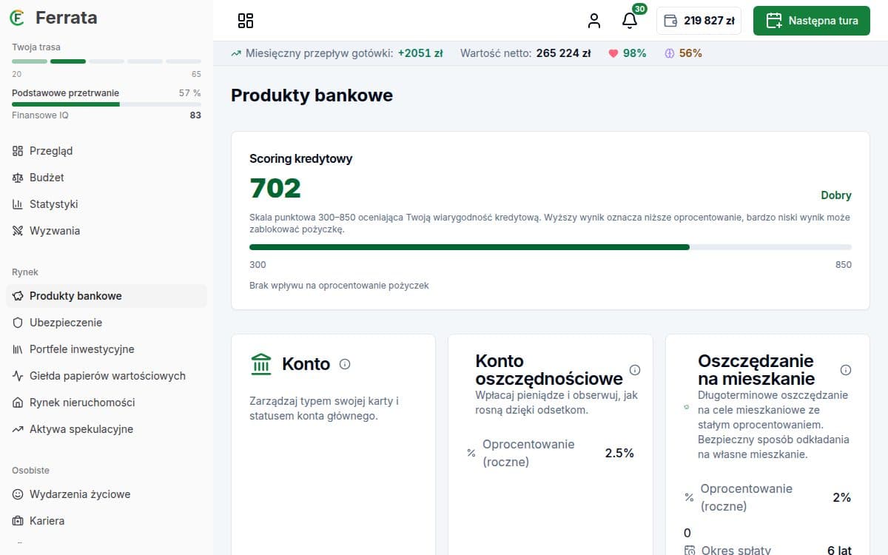Click the monthly cash flow +2051 zł
The image size is (888, 555).
tap(420, 53)
